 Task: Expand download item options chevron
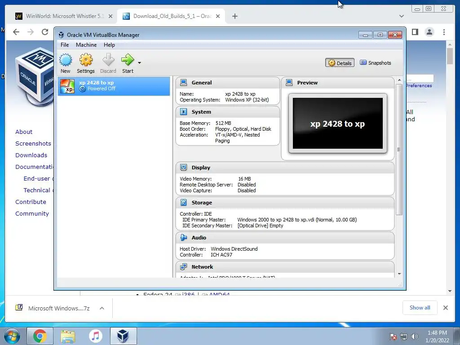(x=102, y=308)
